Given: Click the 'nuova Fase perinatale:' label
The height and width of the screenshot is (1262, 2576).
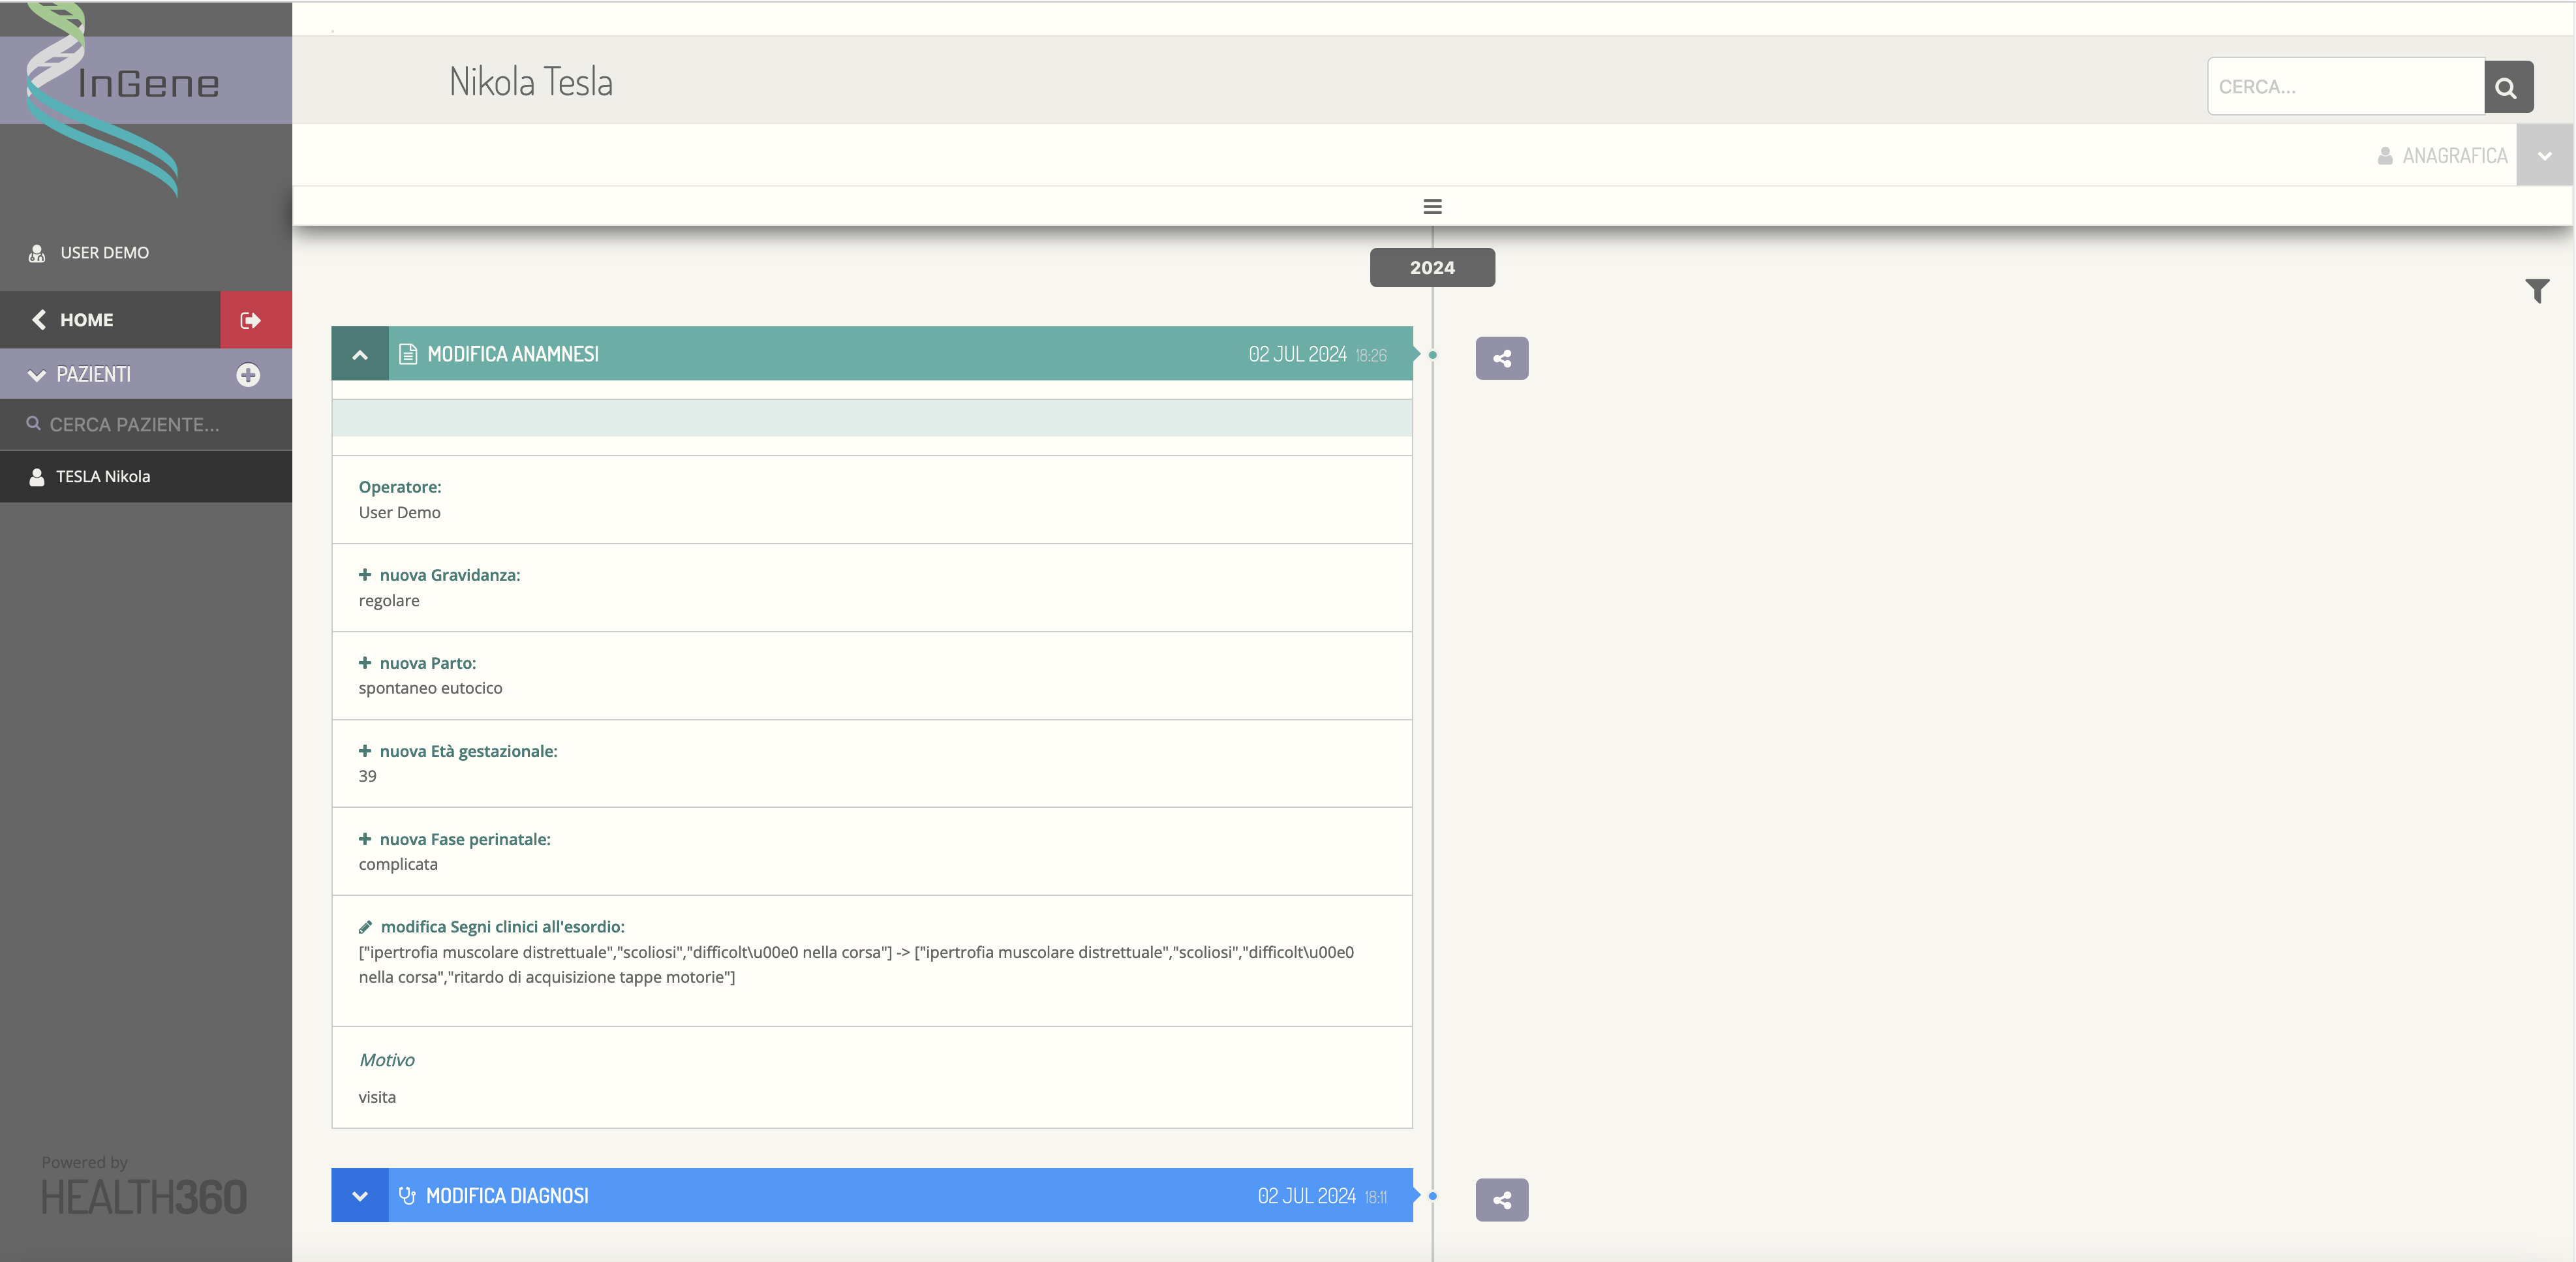Looking at the screenshot, I should tap(465, 839).
